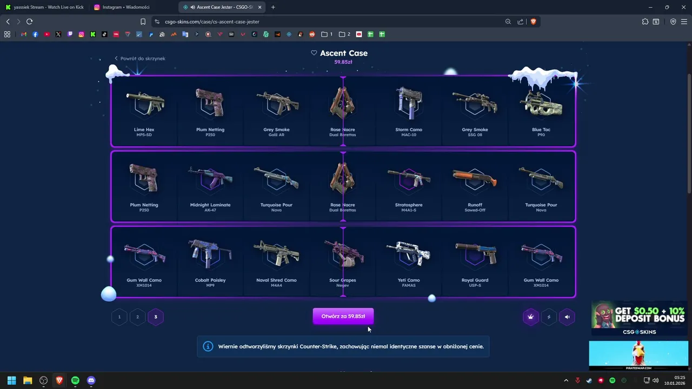Open the browser hamburger menu
The image size is (692, 389).
point(684,22)
